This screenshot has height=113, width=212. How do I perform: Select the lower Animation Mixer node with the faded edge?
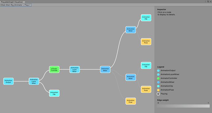point(131,77)
